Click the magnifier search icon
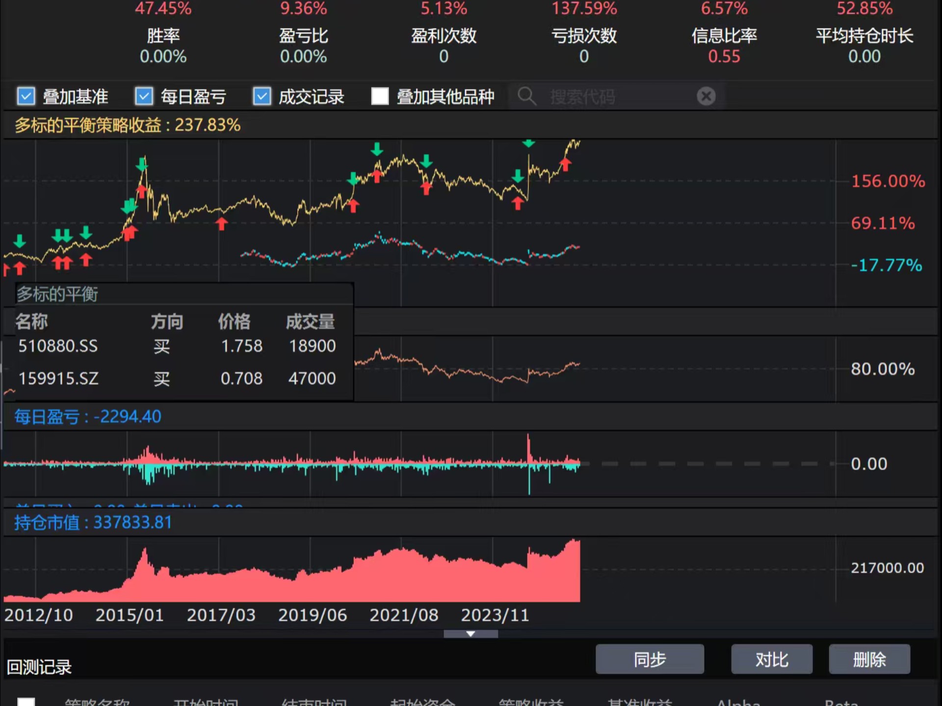This screenshot has width=942, height=706. pos(527,96)
